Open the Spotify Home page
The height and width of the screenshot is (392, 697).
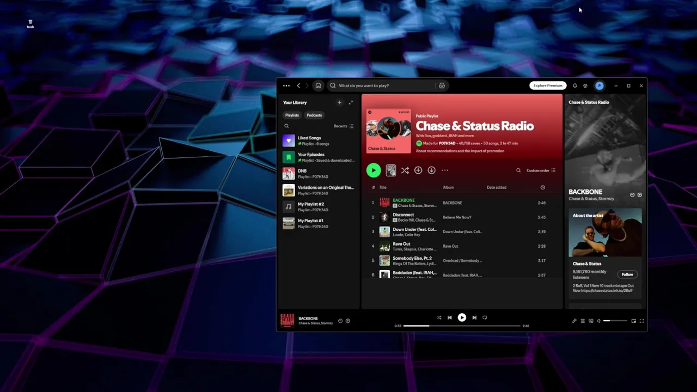318,85
